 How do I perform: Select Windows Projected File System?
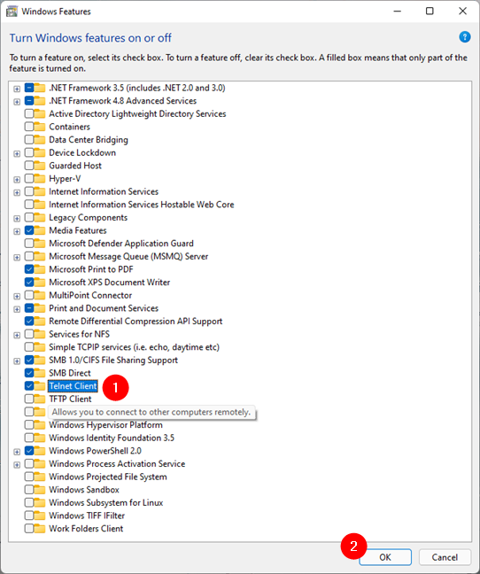(x=108, y=477)
